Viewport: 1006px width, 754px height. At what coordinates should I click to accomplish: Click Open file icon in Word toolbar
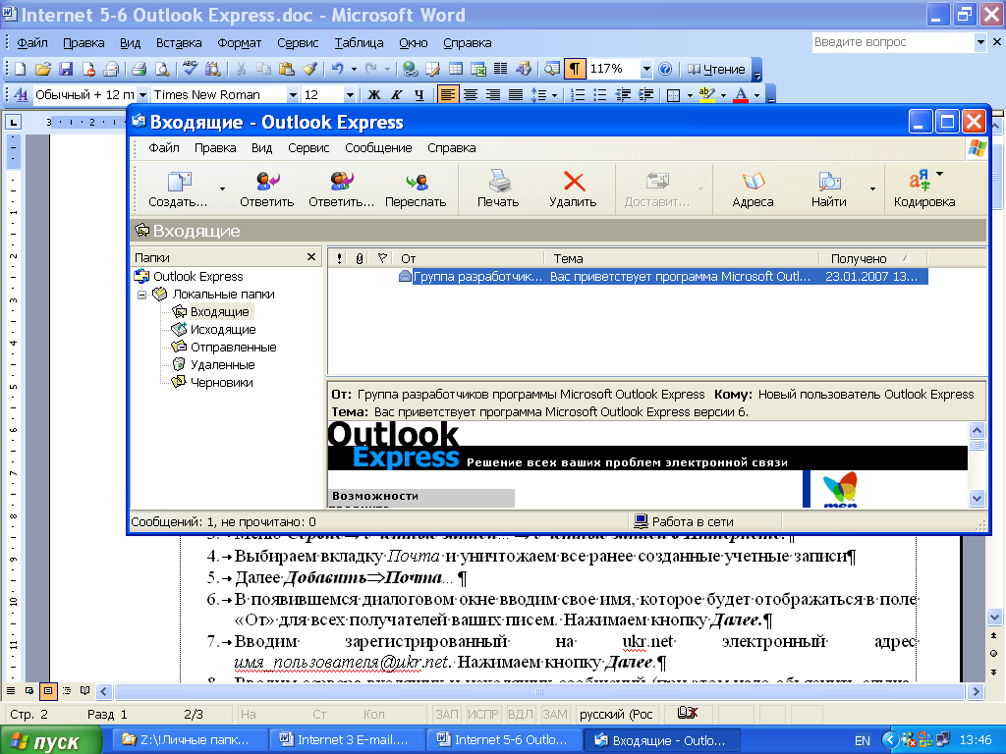(43, 69)
